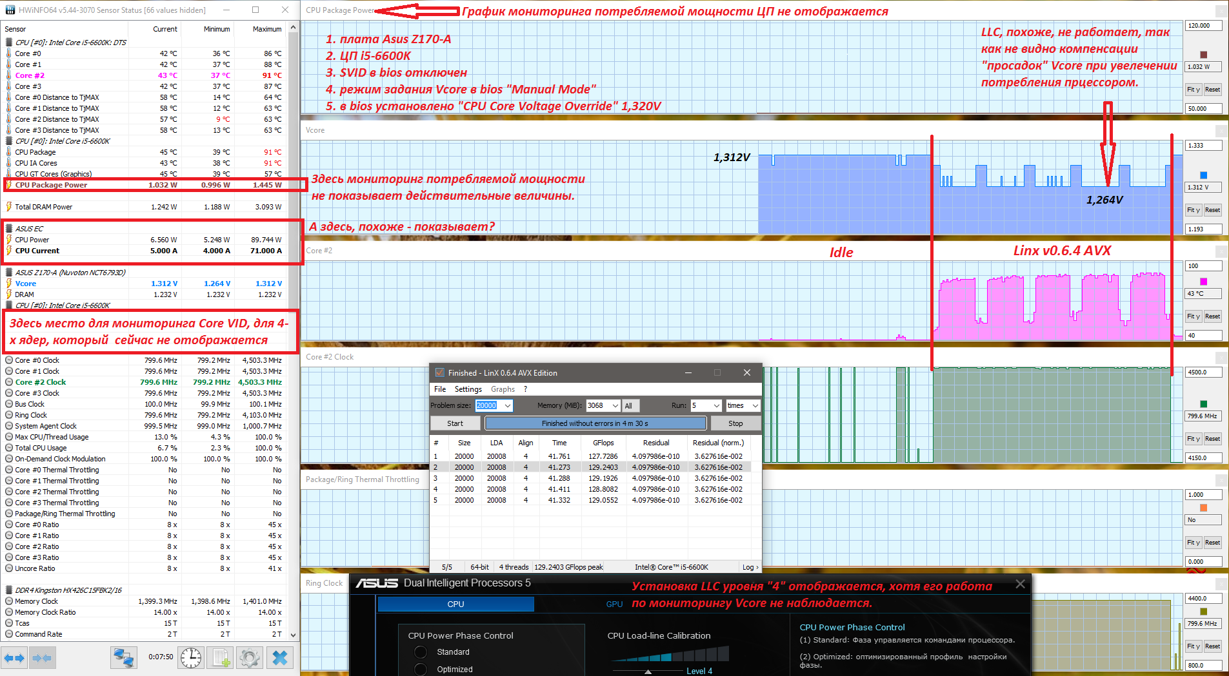This screenshot has height=676, width=1229.
Task: Click the magenta color swatch of Core #2 graph
Action: [x=1203, y=282]
